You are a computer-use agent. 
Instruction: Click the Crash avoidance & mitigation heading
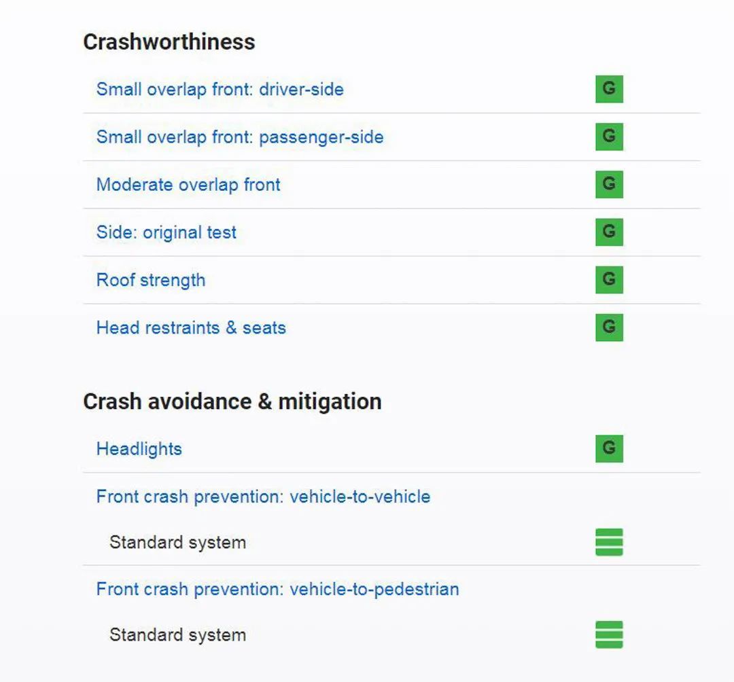[232, 401]
